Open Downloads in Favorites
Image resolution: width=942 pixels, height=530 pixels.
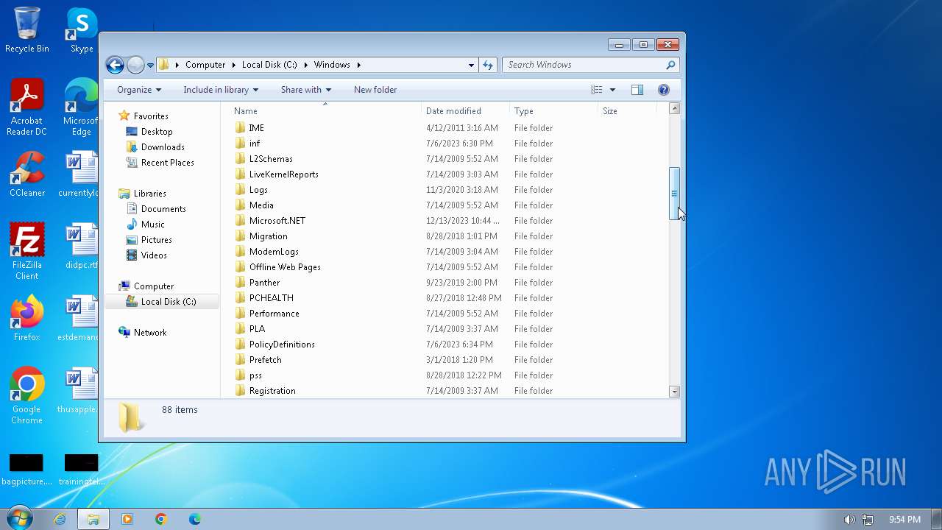tap(163, 147)
